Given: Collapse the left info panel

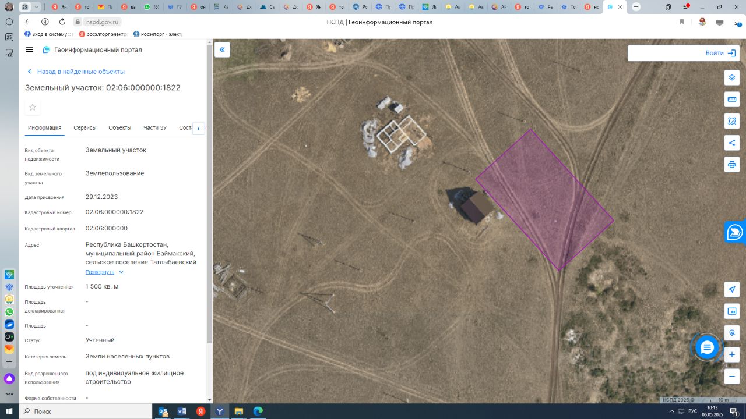Looking at the screenshot, I should (x=222, y=50).
